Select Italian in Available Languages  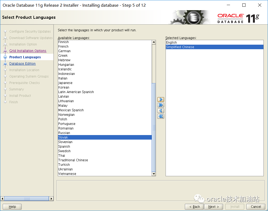[x=105, y=78]
